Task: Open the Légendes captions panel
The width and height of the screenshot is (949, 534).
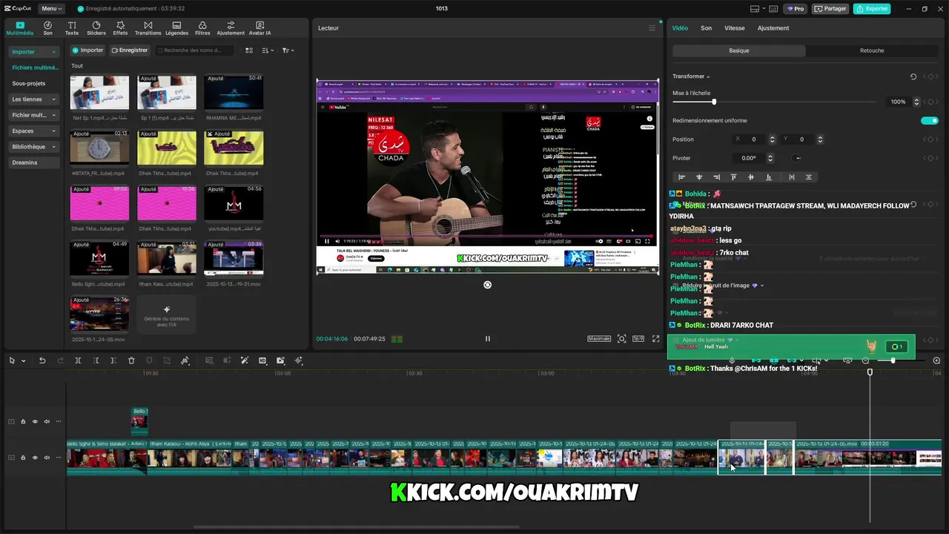Action: (176, 28)
